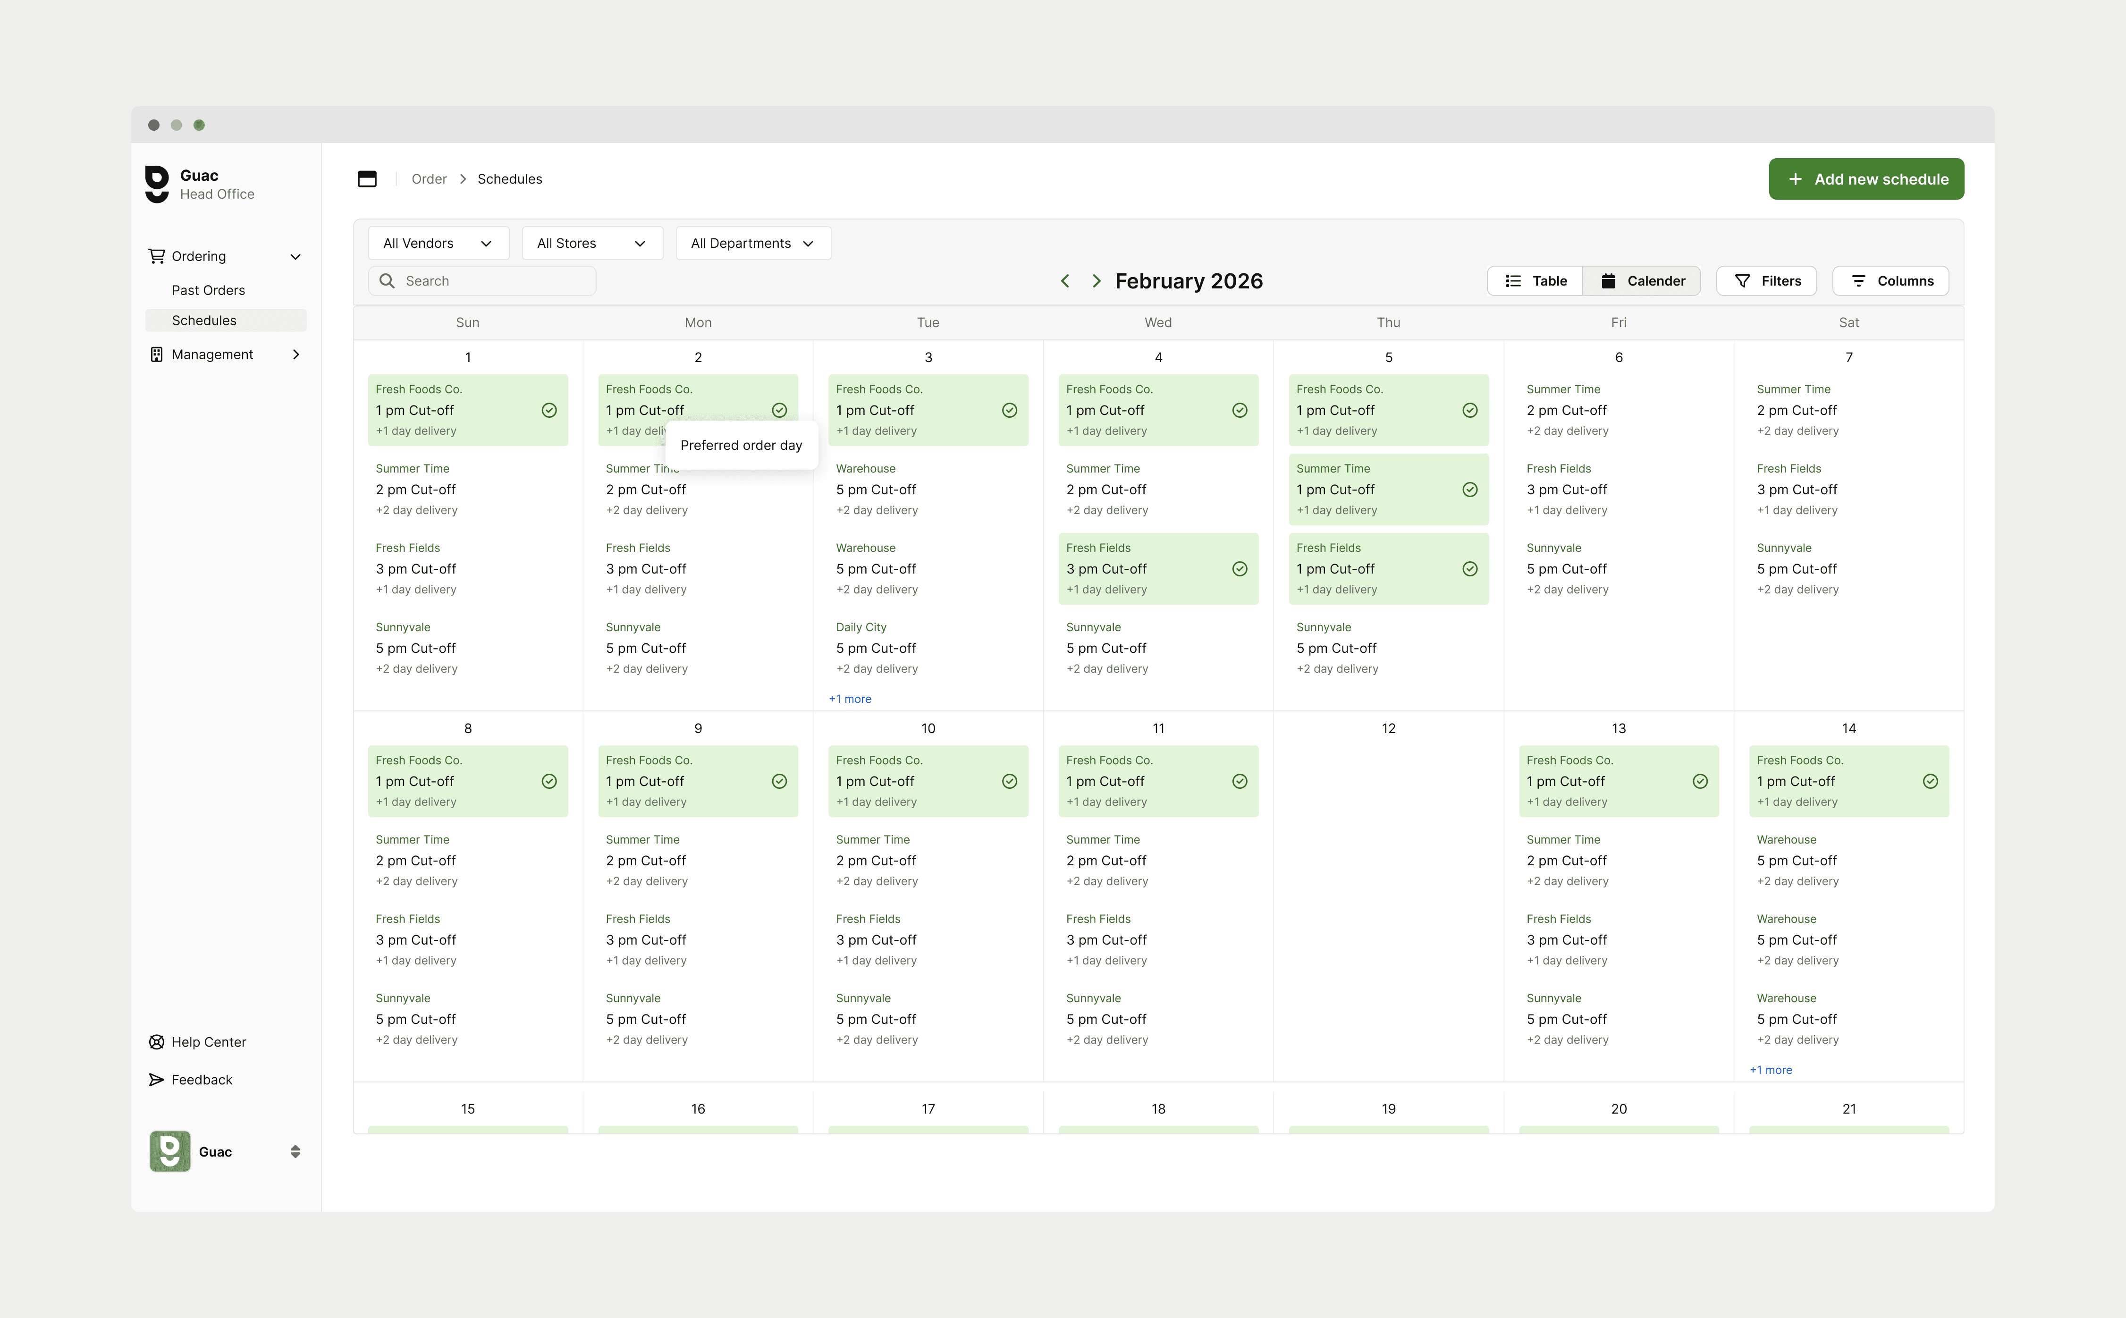
Task: Go to previous month arrow
Action: [1064, 281]
